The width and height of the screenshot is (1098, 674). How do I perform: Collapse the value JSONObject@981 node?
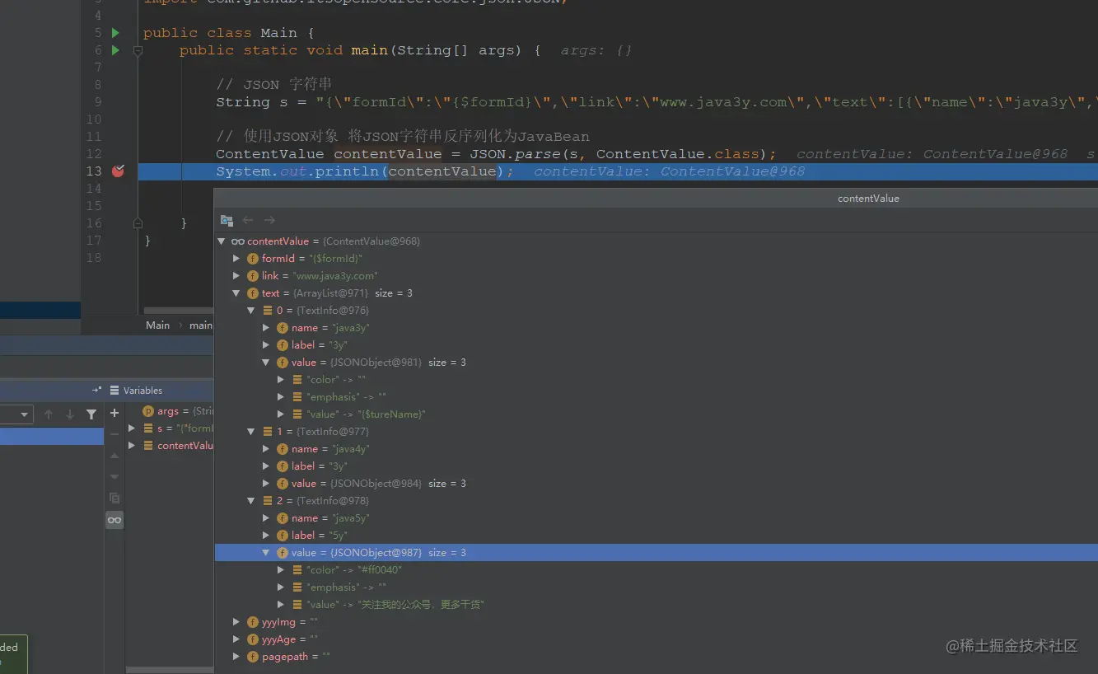[x=266, y=363]
